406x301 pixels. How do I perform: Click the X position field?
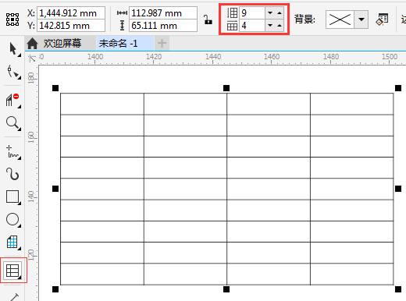click(71, 13)
